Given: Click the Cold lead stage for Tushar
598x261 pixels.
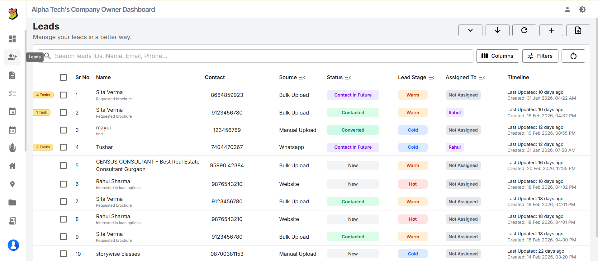Looking at the screenshot, I should pyautogui.click(x=413, y=147).
